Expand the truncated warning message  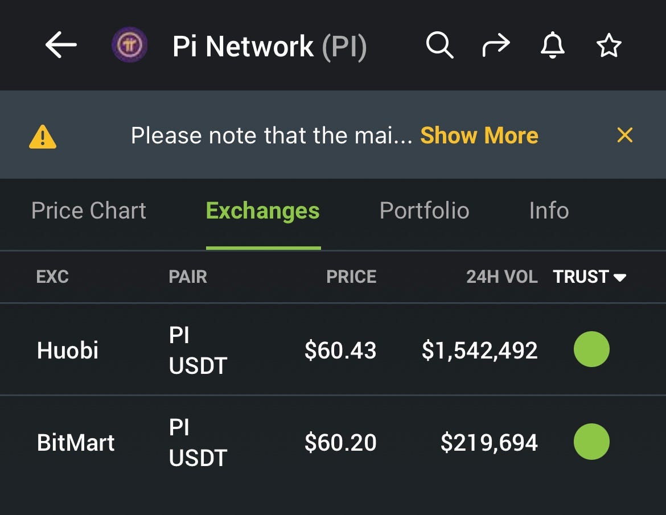click(479, 135)
